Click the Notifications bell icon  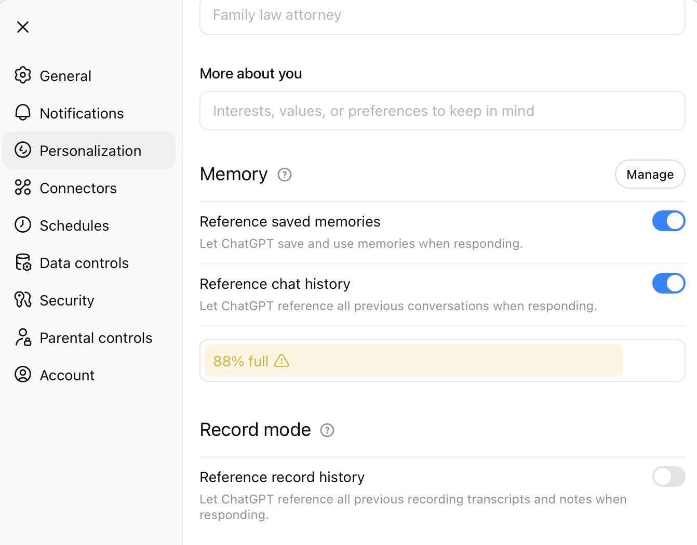(x=23, y=113)
